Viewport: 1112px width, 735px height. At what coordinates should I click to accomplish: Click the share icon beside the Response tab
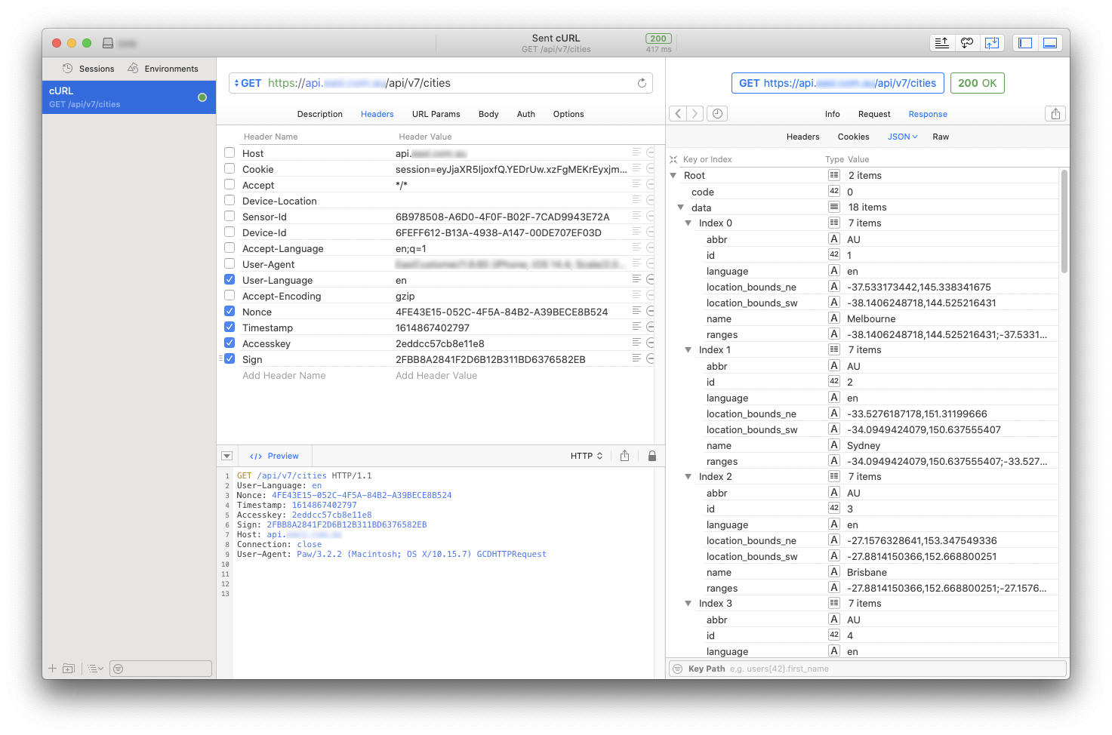(x=1055, y=114)
